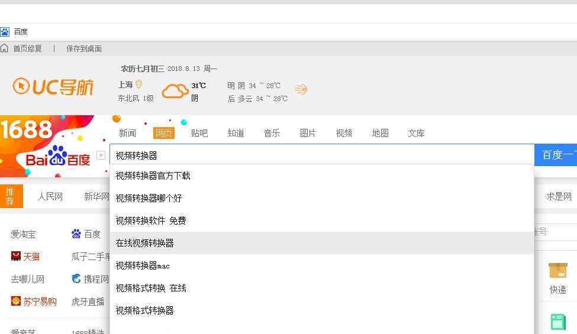This screenshot has width=577, height=334.
Task: Select suggestion 视频格式转换器
Action: [322, 310]
